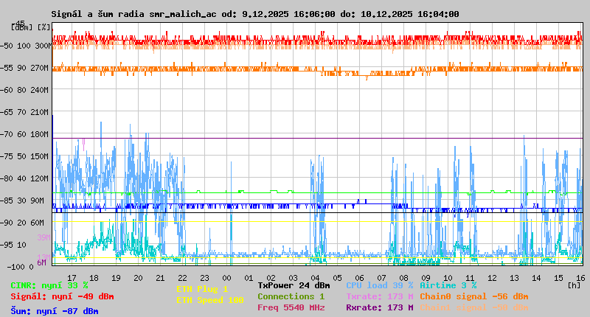Click the purple '6M' rate marker label
Viewport: 590px width, 317px height.
[41, 262]
